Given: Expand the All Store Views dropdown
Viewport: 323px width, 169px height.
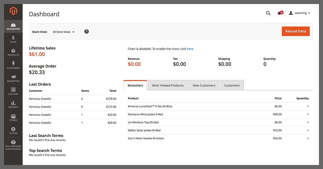Looking at the screenshot, I should coord(64,32).
